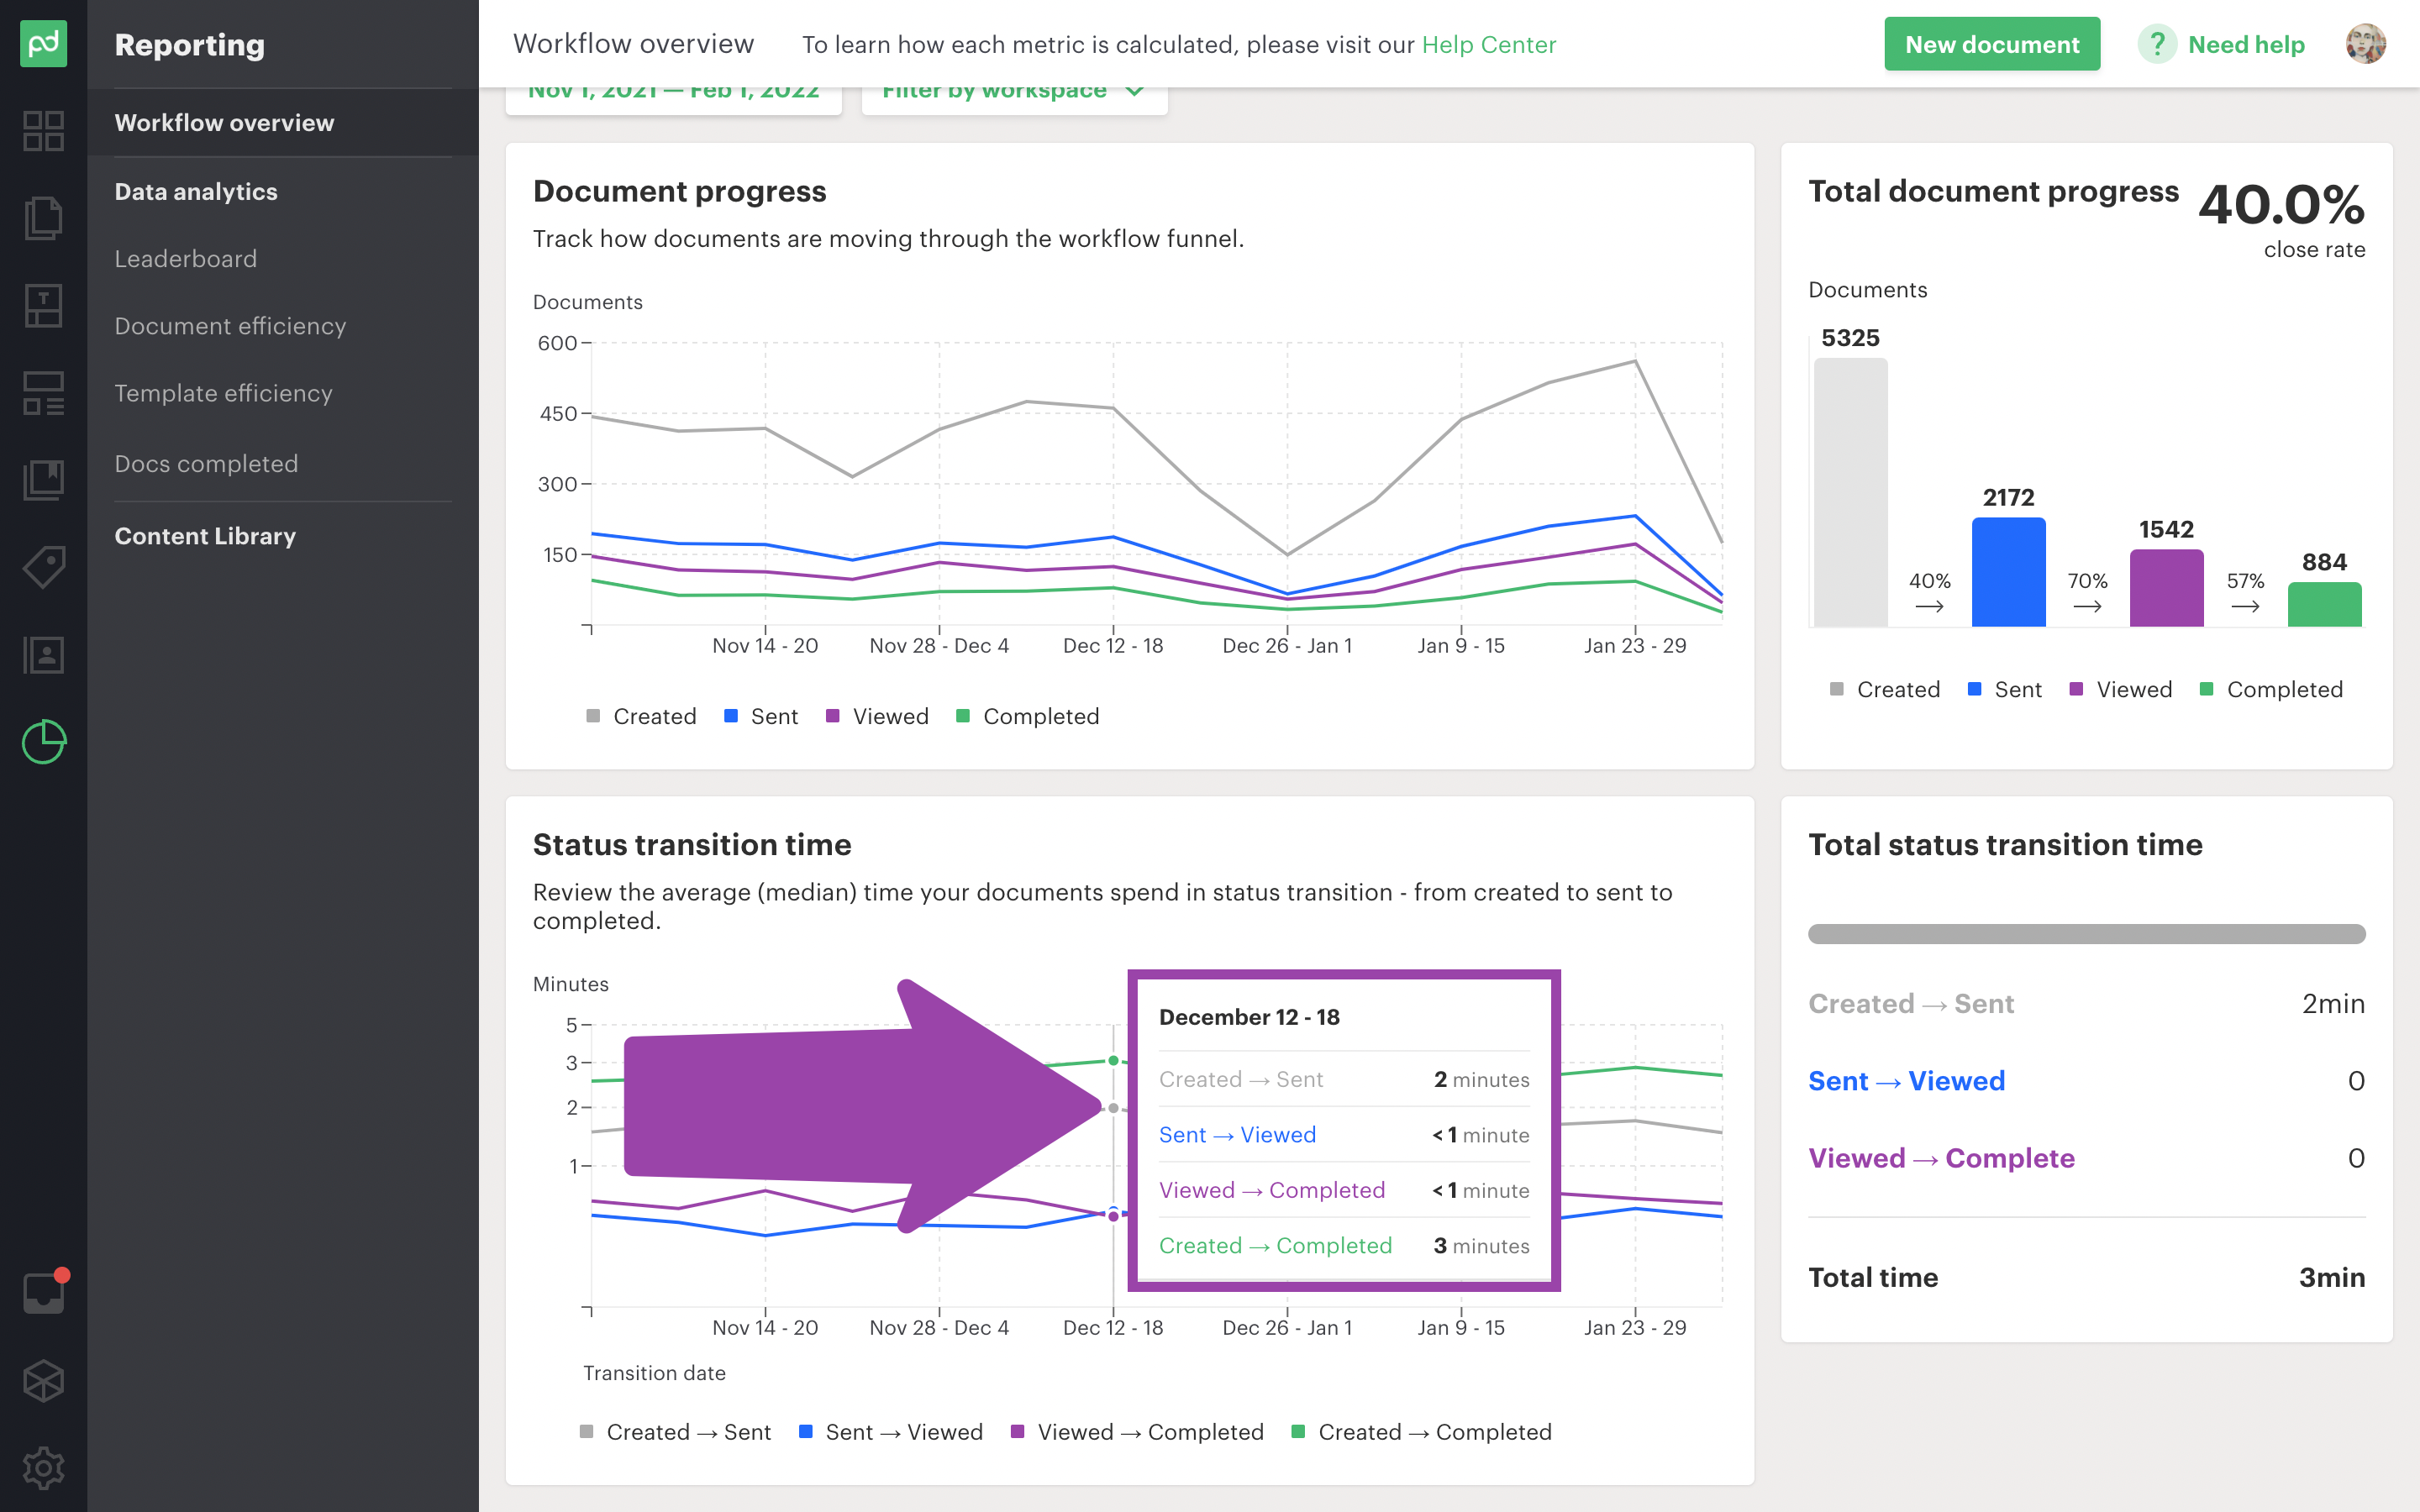
Task: Click the total transition time progress bar
Action: tap(2086, 934)
